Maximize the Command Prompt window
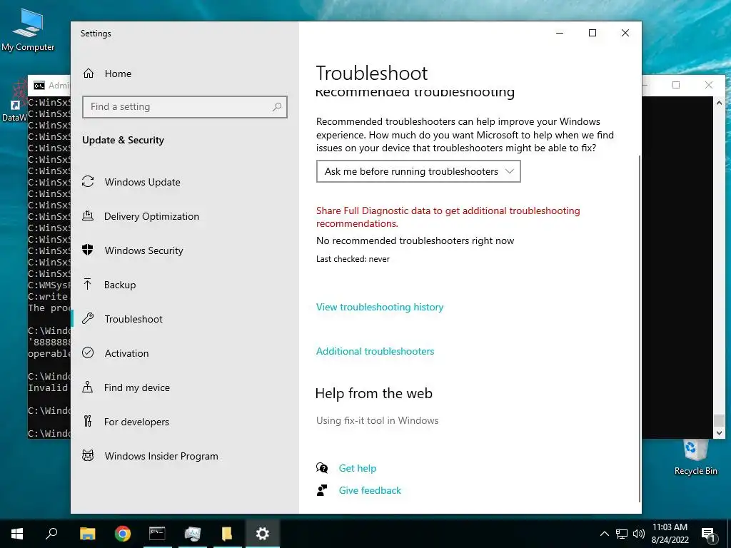731x548 pixels. click(676, 85)
